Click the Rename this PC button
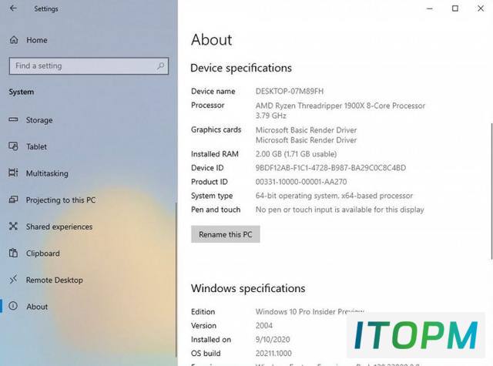 (226, 234)
